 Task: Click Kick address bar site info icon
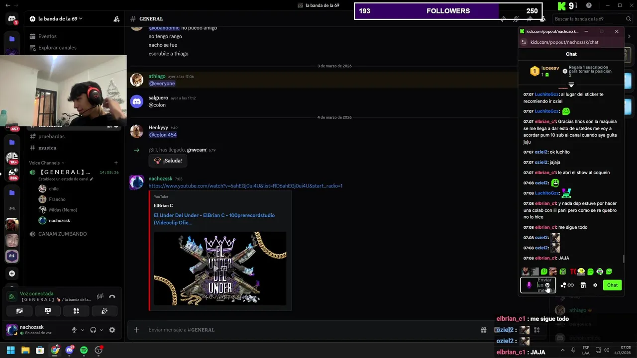pos(524,42)
